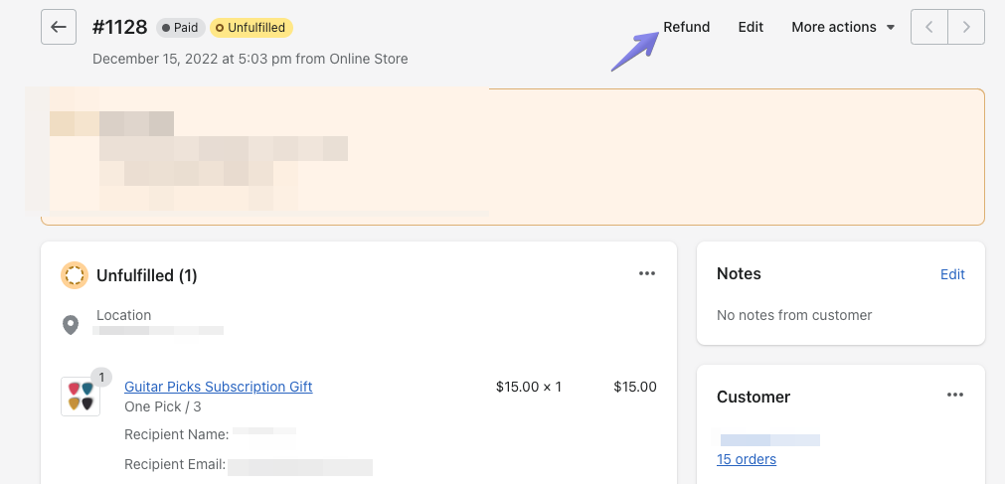Click the quantity badge on product image
1005x484 pixels.
pos(102,378)
